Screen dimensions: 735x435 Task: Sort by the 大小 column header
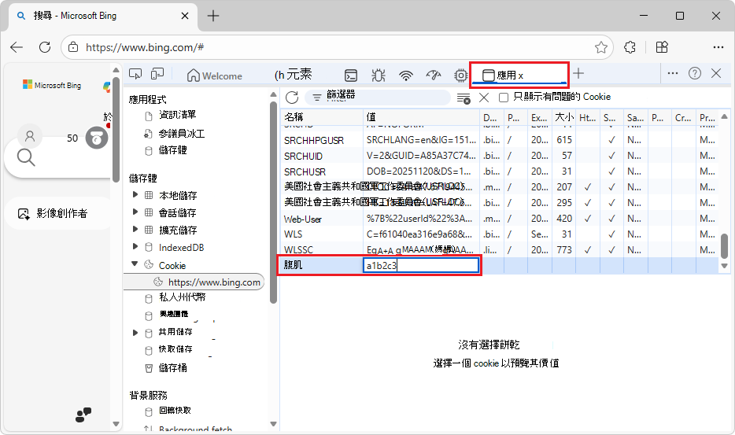(564, 117)
